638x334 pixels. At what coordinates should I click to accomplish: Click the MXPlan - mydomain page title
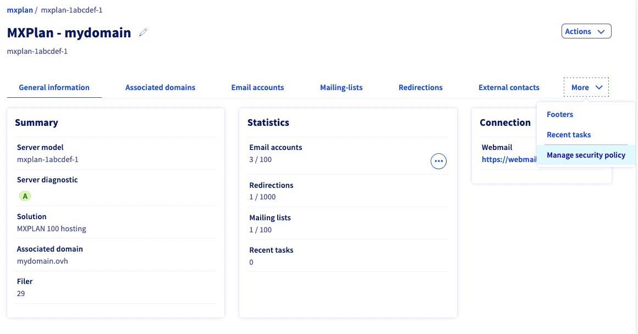(69, 33)
